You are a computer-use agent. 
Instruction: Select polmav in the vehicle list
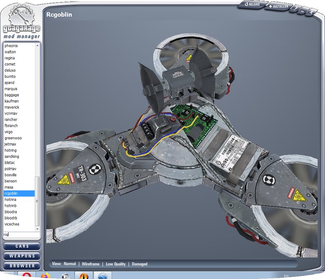click(x=19, y=169)
